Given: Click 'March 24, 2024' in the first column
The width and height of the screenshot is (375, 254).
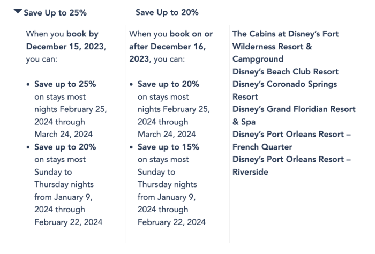Looking at the screenshot, I should coord(64,135).
